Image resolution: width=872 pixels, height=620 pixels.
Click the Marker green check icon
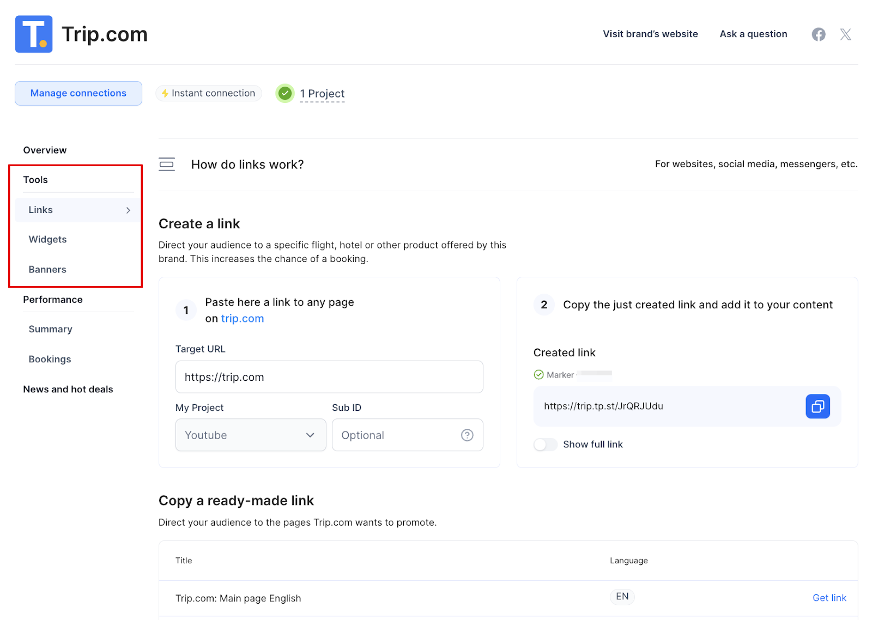click(x=538, y=375)
